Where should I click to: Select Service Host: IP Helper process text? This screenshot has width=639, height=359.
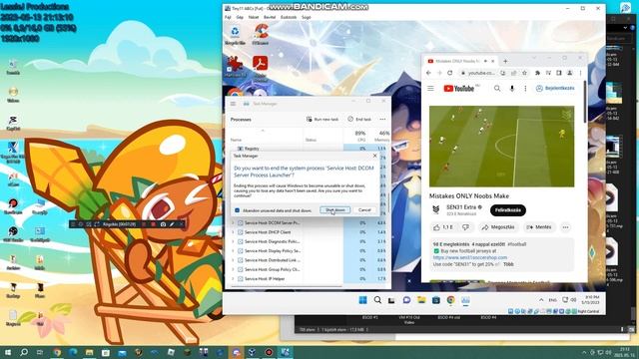point(265,279)
